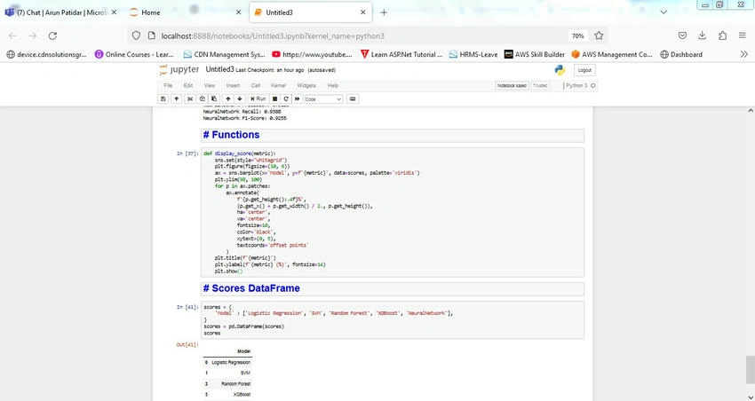Open AWS Management Console bookmark
Screen dimensions: 755x401
coord(612,54)
